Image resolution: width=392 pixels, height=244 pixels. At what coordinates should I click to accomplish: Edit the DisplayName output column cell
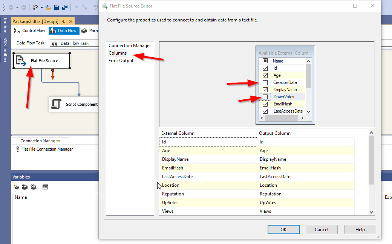[306, 159]
